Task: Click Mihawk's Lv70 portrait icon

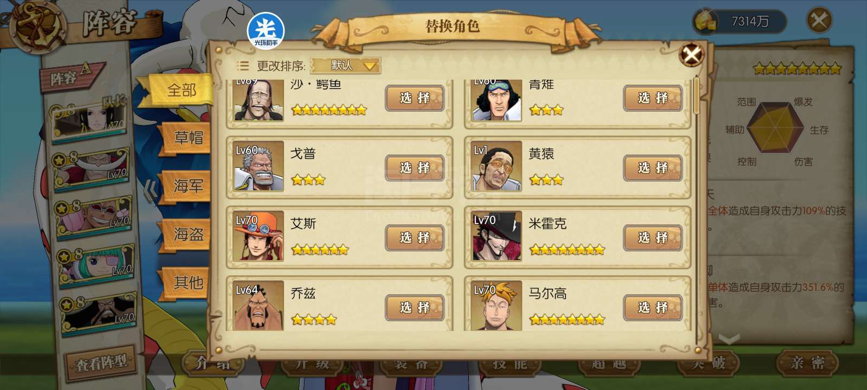Action: tap(496, 236)
